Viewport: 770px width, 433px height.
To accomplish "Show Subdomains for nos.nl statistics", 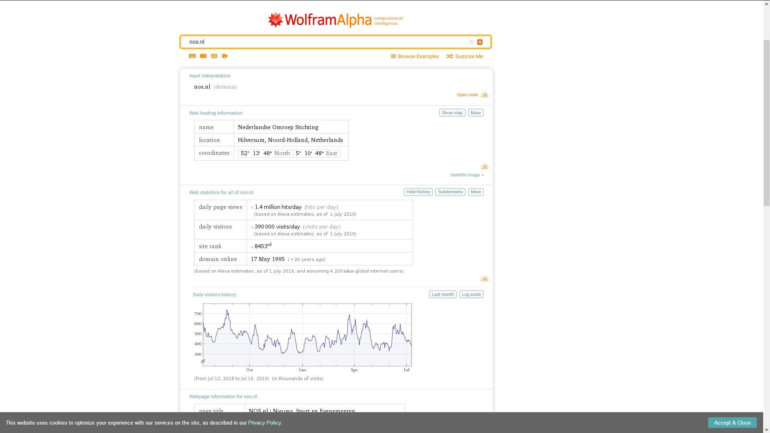I will [x=450, y=192].
